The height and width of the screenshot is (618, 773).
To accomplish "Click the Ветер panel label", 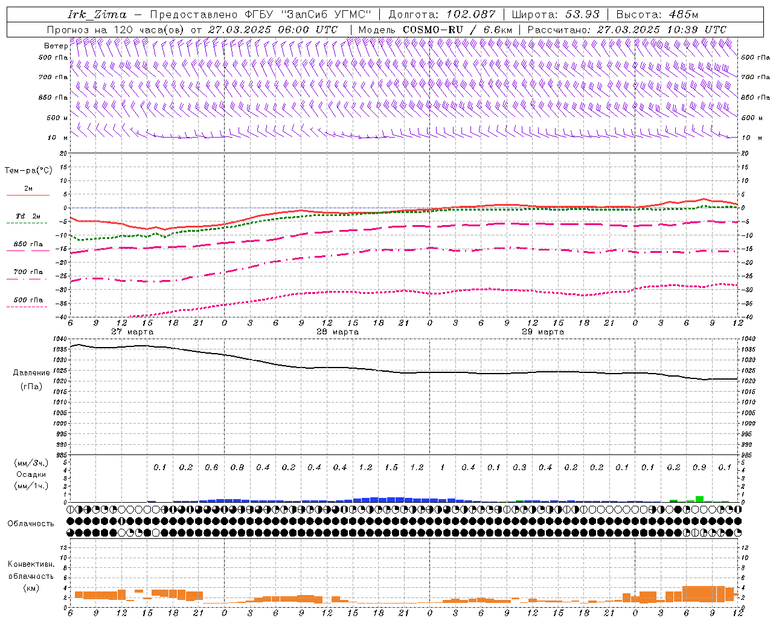I will tap(56, 46).
